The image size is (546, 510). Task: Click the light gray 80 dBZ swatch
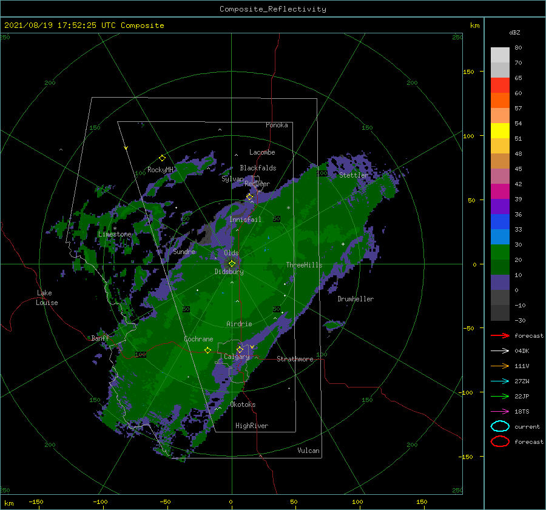[x=500, y=55]
